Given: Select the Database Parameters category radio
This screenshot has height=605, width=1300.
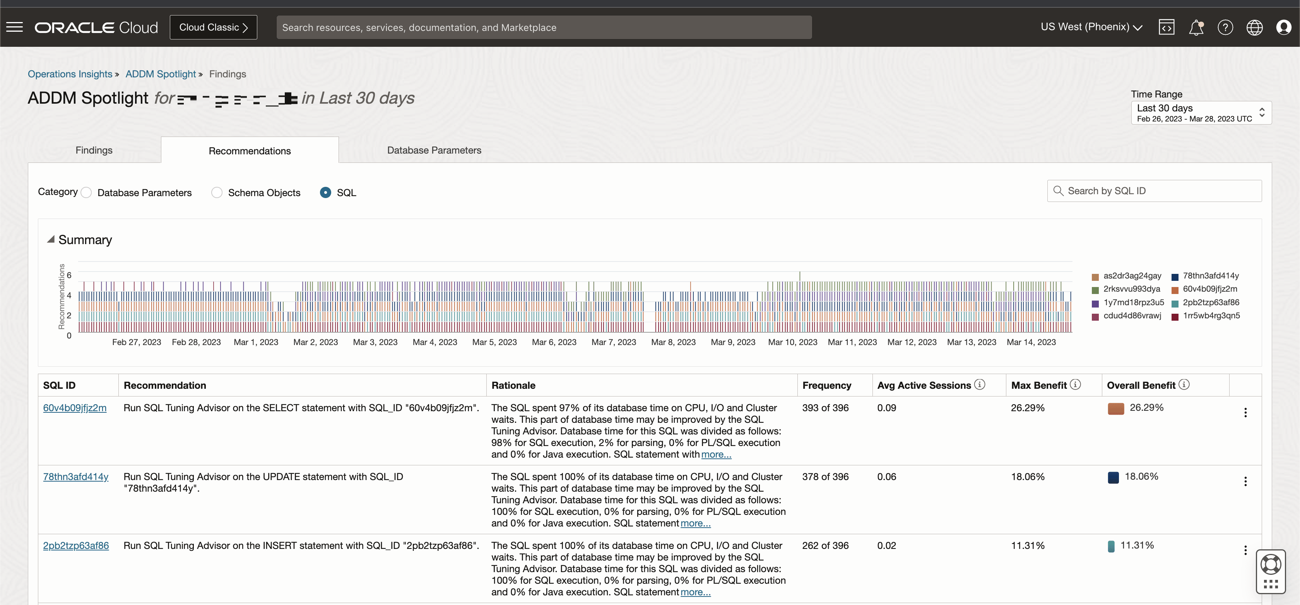Looking at the screenshot, I should (x=86, y=192).
